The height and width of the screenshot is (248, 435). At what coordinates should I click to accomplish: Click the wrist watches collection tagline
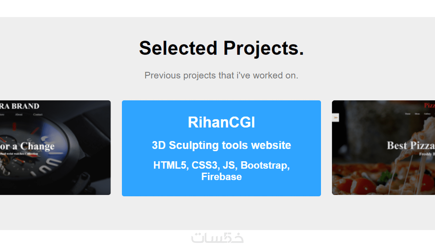pos(19,154)
